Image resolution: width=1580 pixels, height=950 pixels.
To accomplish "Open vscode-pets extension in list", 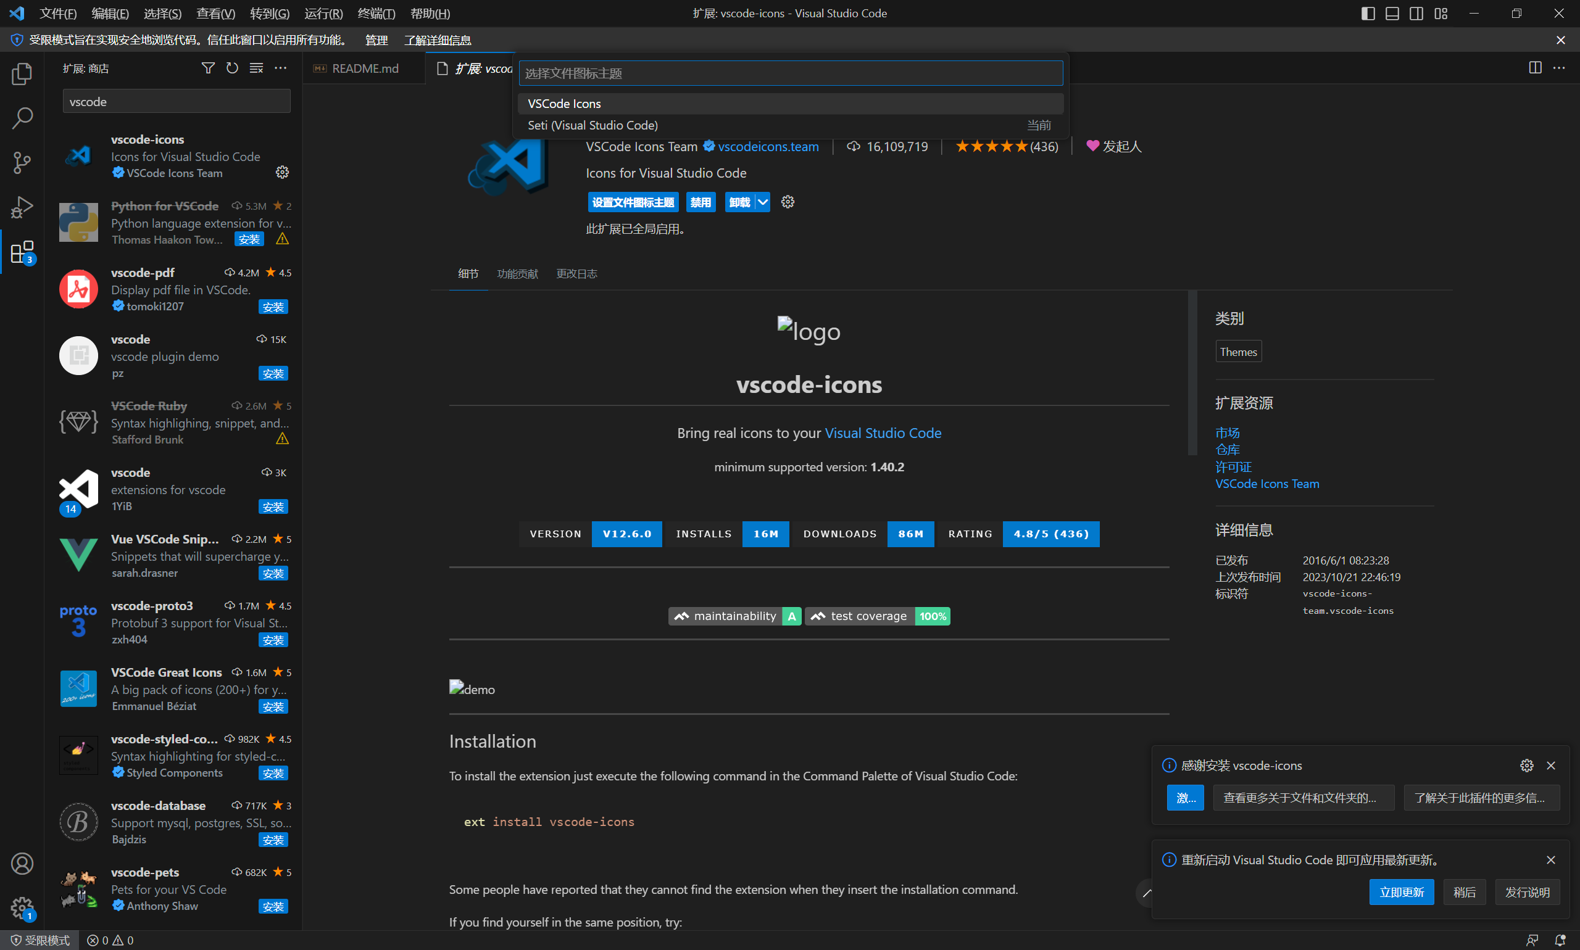I will click(x=173, y=889).
